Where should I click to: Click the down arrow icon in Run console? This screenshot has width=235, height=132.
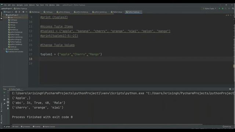click(x=8, y=96)
